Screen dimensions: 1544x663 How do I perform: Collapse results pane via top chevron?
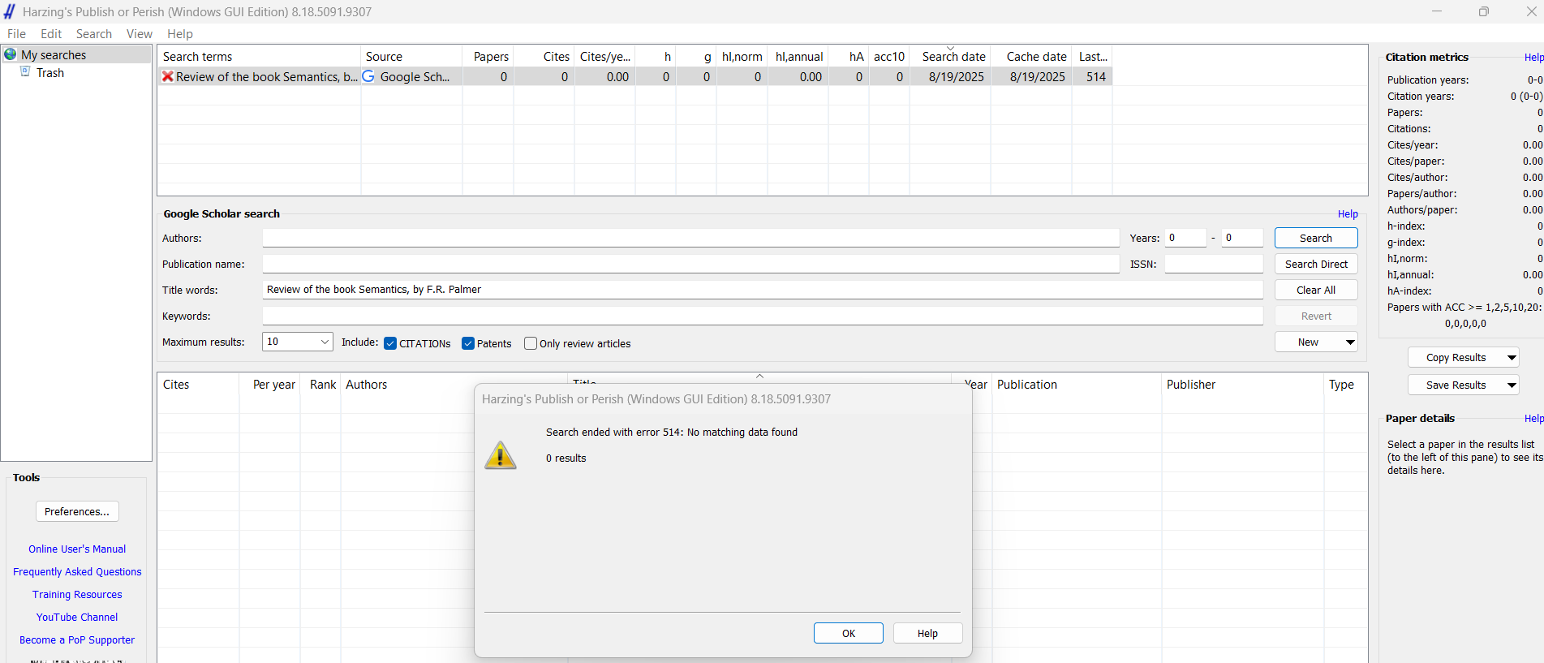coord(760,376)
